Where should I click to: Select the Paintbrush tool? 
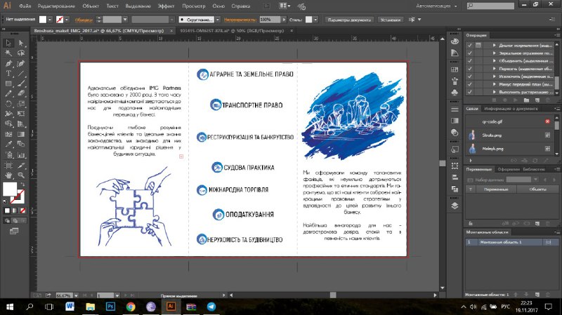[x=21, y=83]
